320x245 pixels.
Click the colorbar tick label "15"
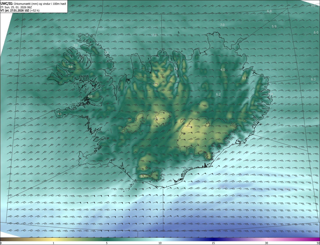pyautogui.click(x=213, y=243)
